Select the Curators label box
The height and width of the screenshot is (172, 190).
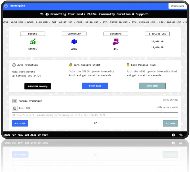click(x=116, y=34)
